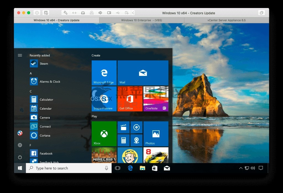The height and width of the screenshot is (193, 283).
Task: Open the Groove Music small tile
Action: pyautogui.click(x=137, y=127)
